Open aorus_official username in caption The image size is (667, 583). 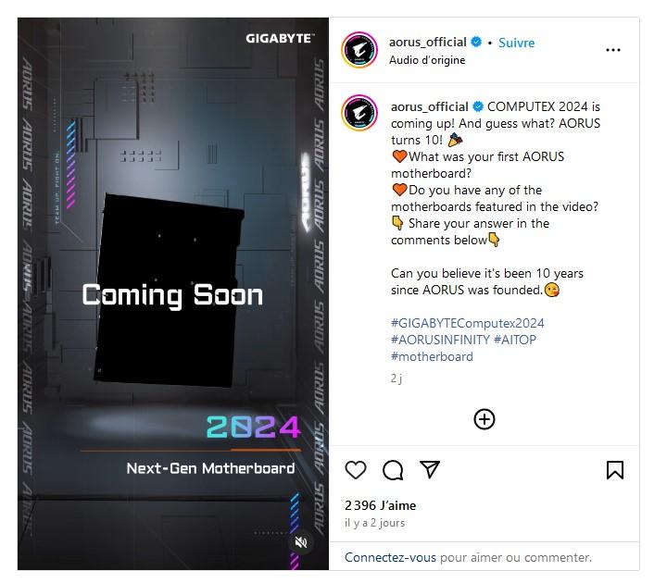[429, 106]
